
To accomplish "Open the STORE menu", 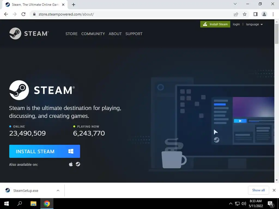I will 71,34.
